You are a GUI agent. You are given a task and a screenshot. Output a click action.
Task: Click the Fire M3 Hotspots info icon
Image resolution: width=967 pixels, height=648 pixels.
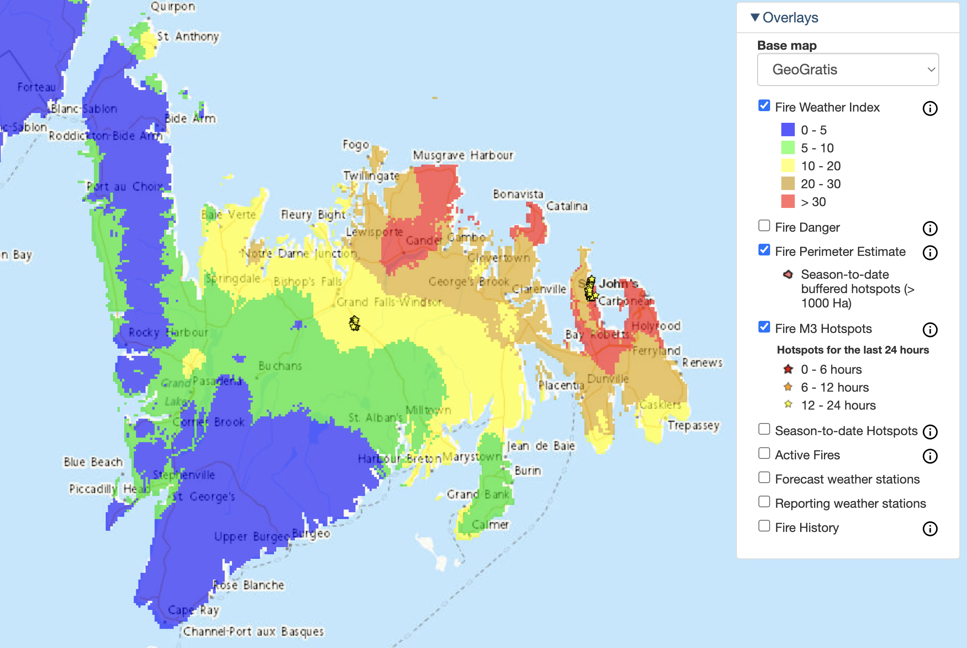point(930,330)
